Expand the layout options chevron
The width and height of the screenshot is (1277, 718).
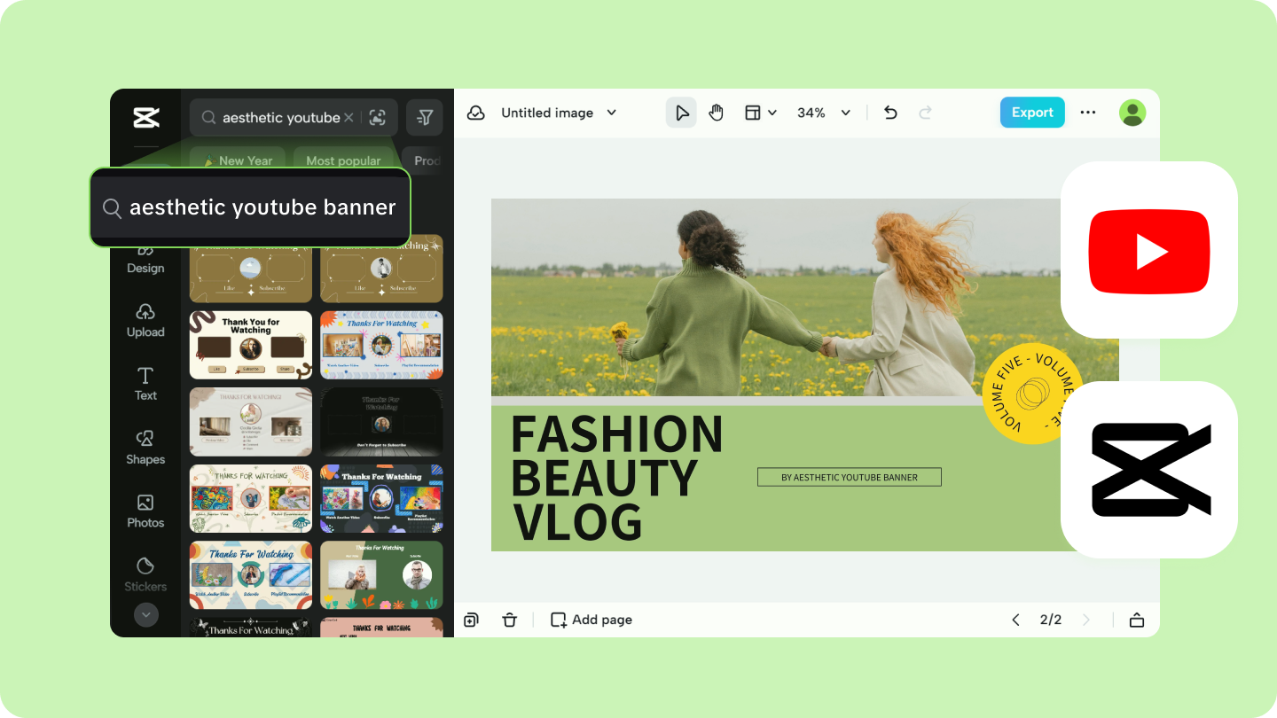pyautogui.click(x=772, y=113)
